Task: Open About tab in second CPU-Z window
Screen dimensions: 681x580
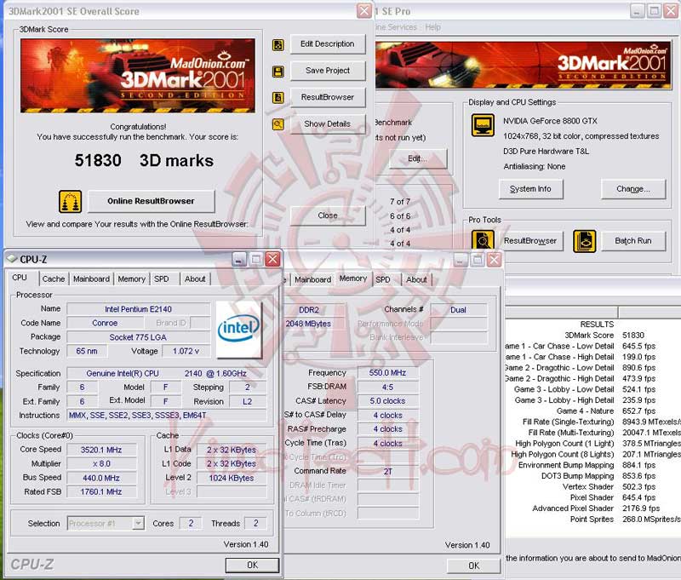Action: [416, 280]
